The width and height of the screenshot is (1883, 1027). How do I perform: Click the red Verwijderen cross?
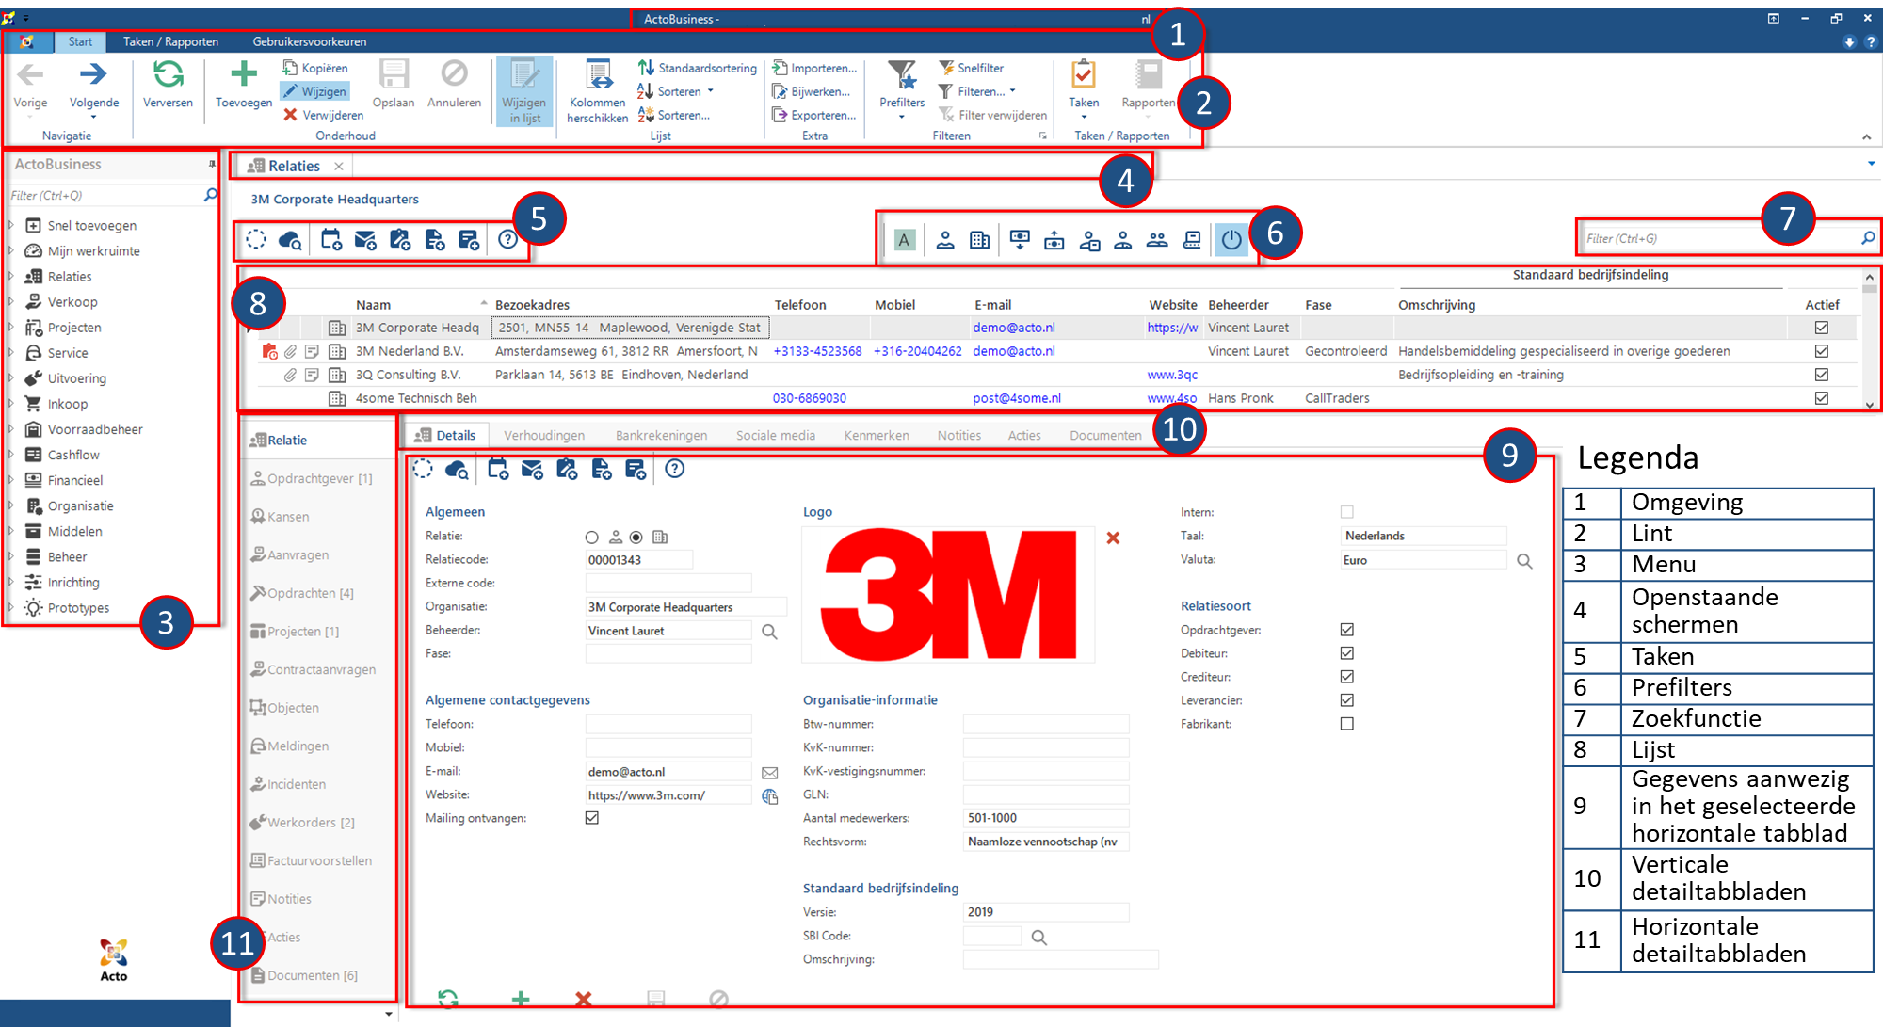[x=290, y=115]
